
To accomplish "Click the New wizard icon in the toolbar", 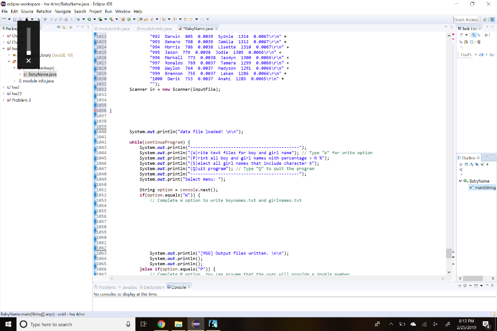I will [x=4, y=19].
